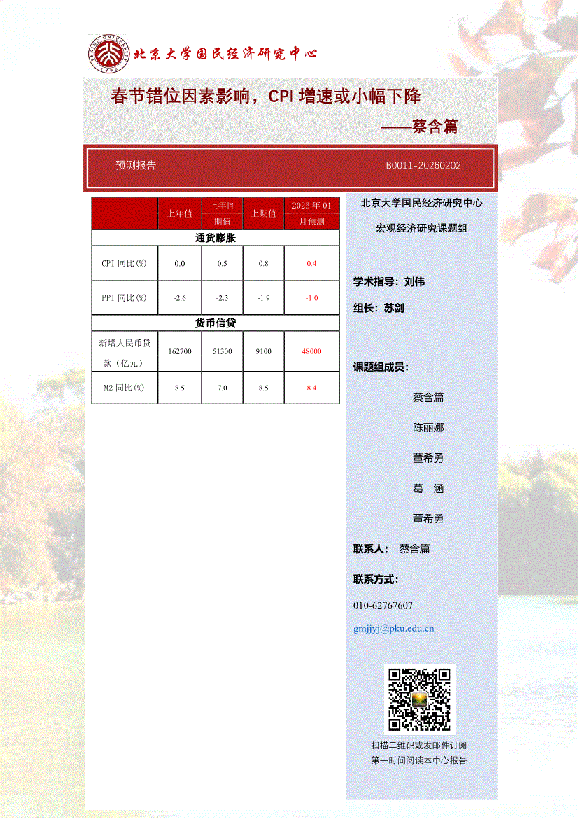This screenshot has height=818, width=578.
Task: Click the Peking University round seal logo
Action: 108,55
